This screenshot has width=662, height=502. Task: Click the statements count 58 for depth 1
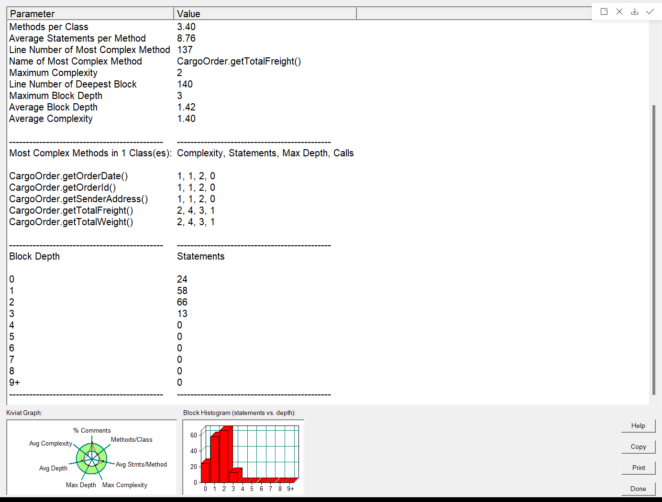pyautogui.click(x=182, y=291)
